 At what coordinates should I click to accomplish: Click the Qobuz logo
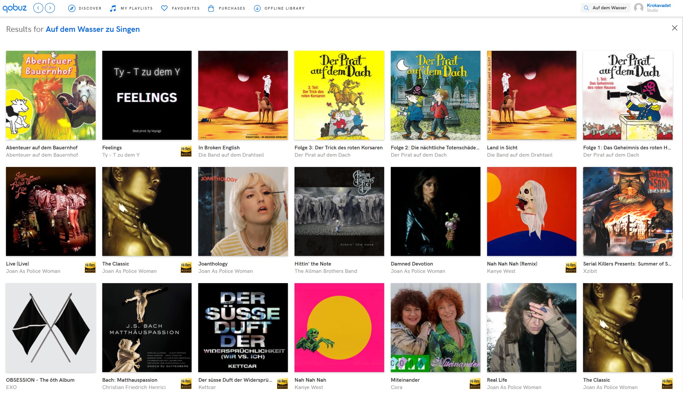tap(15, 8)
